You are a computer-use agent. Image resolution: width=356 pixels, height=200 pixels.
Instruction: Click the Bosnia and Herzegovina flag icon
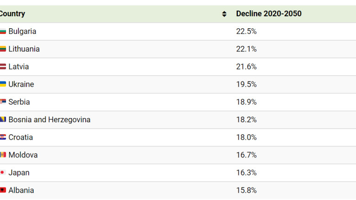tap(3, 120)
